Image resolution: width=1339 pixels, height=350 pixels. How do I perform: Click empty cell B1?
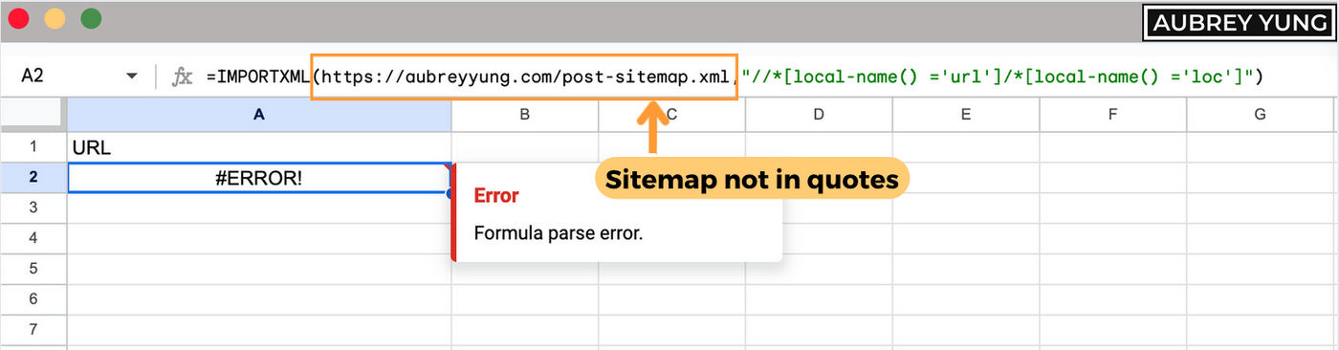click(525, 147)
